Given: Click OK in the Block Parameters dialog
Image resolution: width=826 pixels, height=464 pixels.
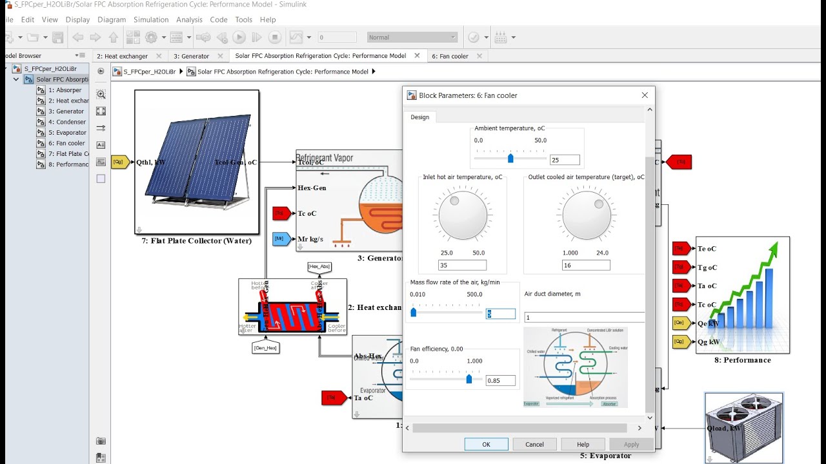Looking at the screenshot, I should coord(486,444).
